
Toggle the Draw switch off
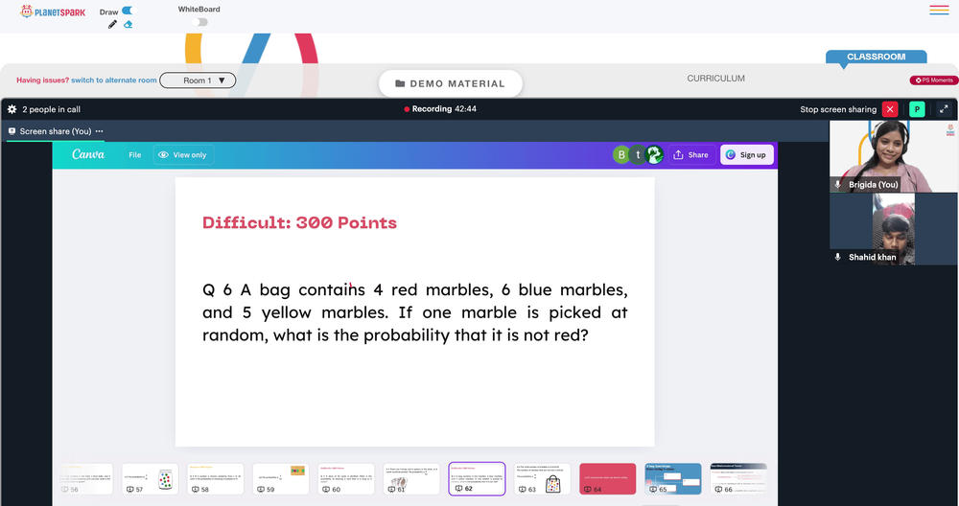pyautogui.click(x=129, y=11)
